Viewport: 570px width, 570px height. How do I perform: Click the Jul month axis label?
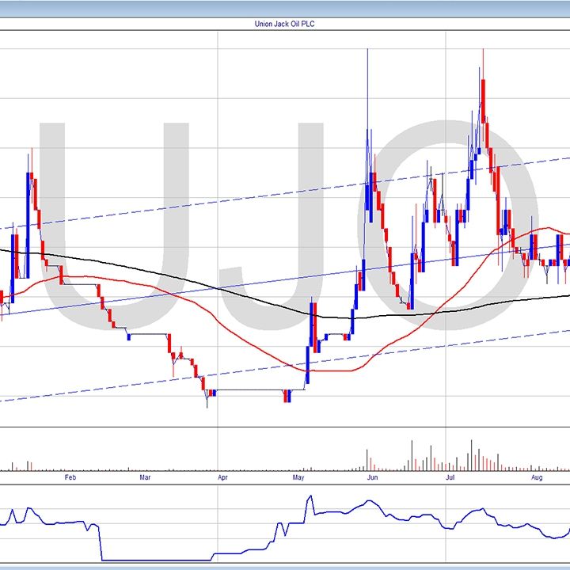[x=450, y=477]
